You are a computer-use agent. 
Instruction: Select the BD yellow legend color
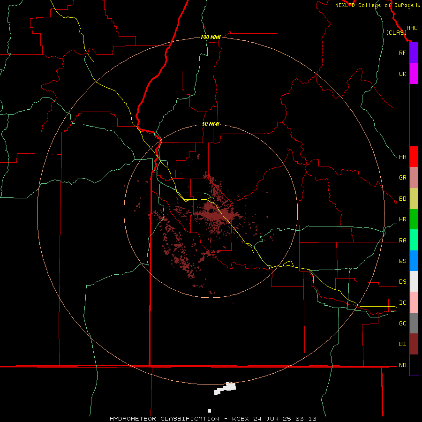point(414,199)
